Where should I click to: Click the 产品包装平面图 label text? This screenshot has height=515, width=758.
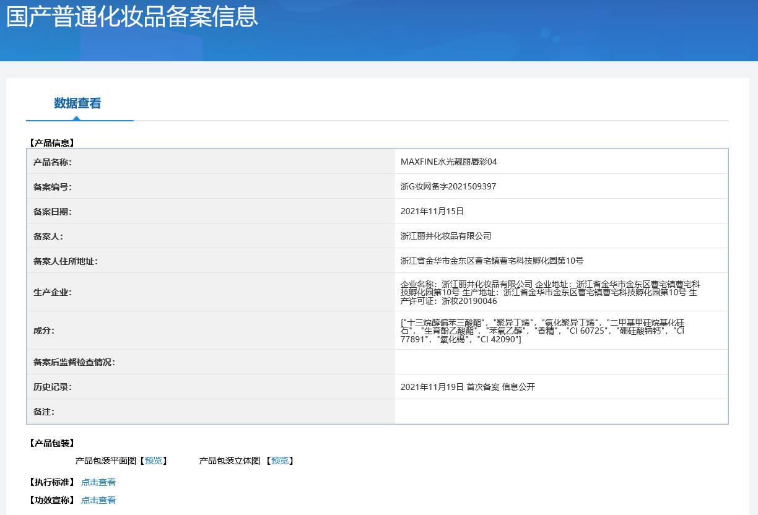(106, 461)
